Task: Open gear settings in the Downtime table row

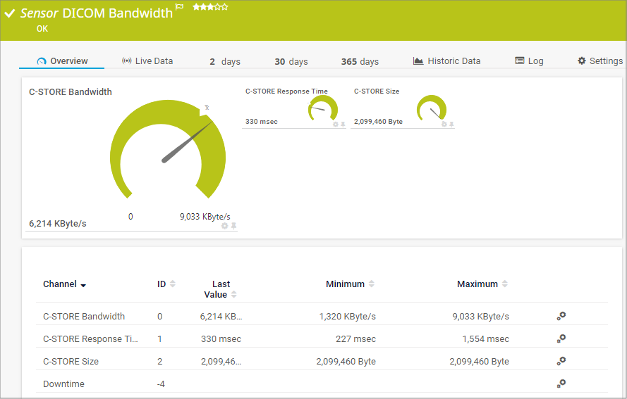Action: click(x=561, y=384)
